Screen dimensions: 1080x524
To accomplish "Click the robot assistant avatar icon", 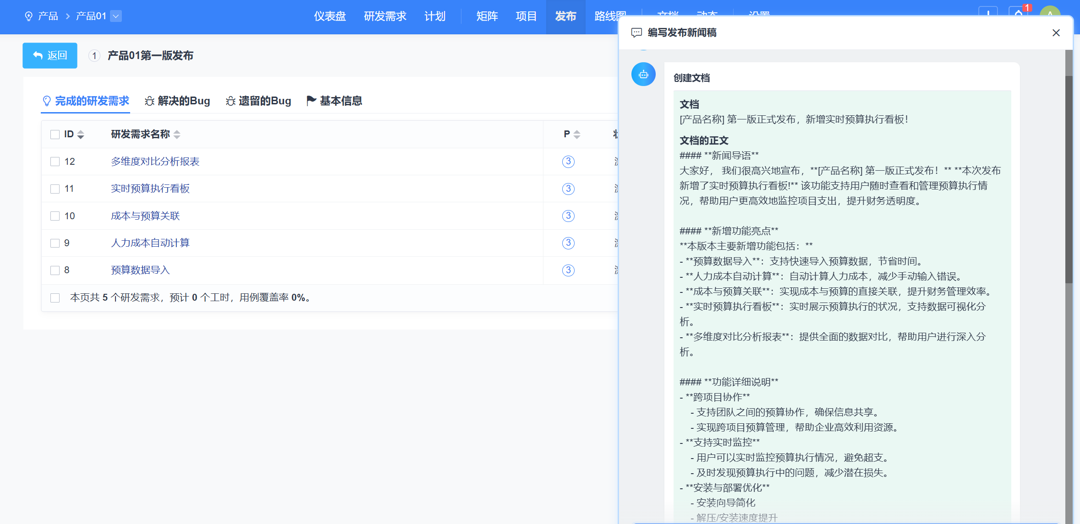I will coord(643,74).
